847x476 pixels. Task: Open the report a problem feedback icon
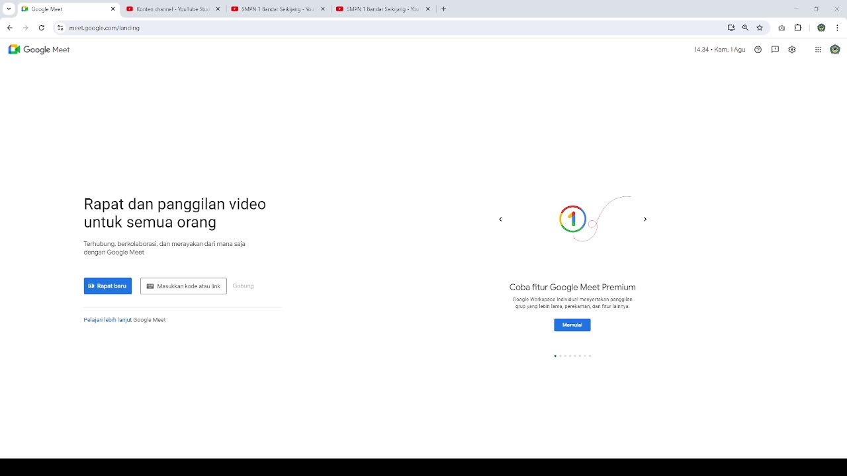click(x=775, y=50)
